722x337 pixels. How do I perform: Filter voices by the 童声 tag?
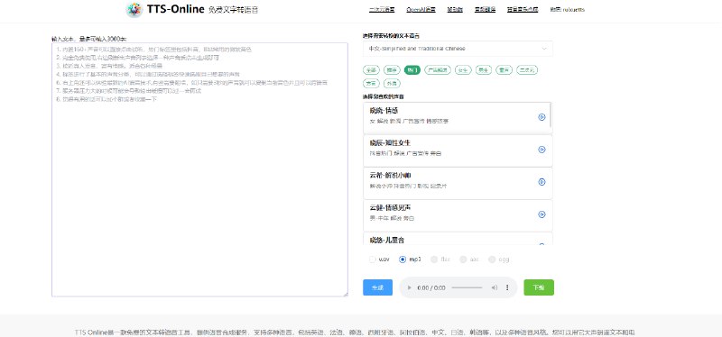(x=504, y=70)
